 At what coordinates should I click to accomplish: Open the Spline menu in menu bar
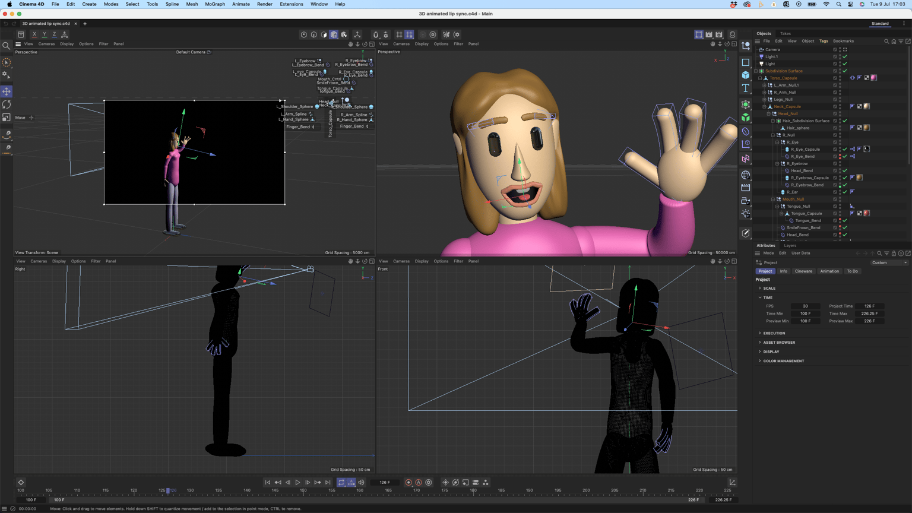click(172, 4)
